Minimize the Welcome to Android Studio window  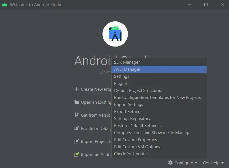pos(190,5)
